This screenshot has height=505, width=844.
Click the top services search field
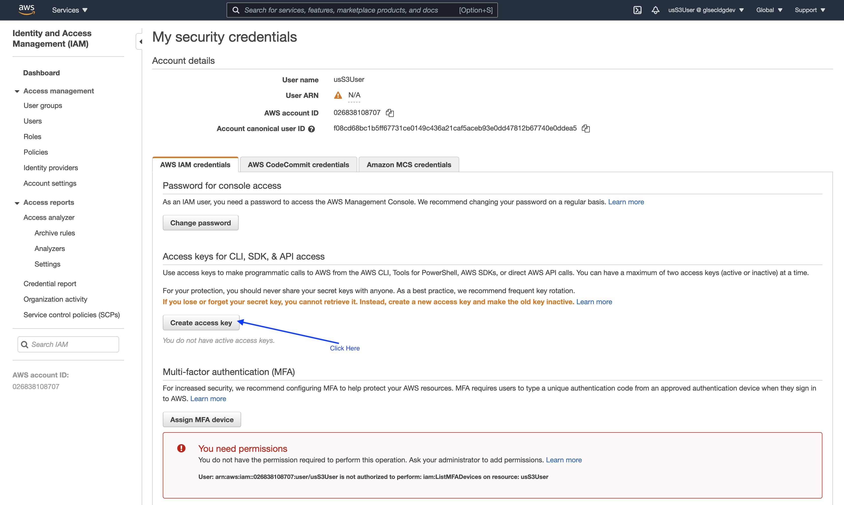tap(362, 10)
